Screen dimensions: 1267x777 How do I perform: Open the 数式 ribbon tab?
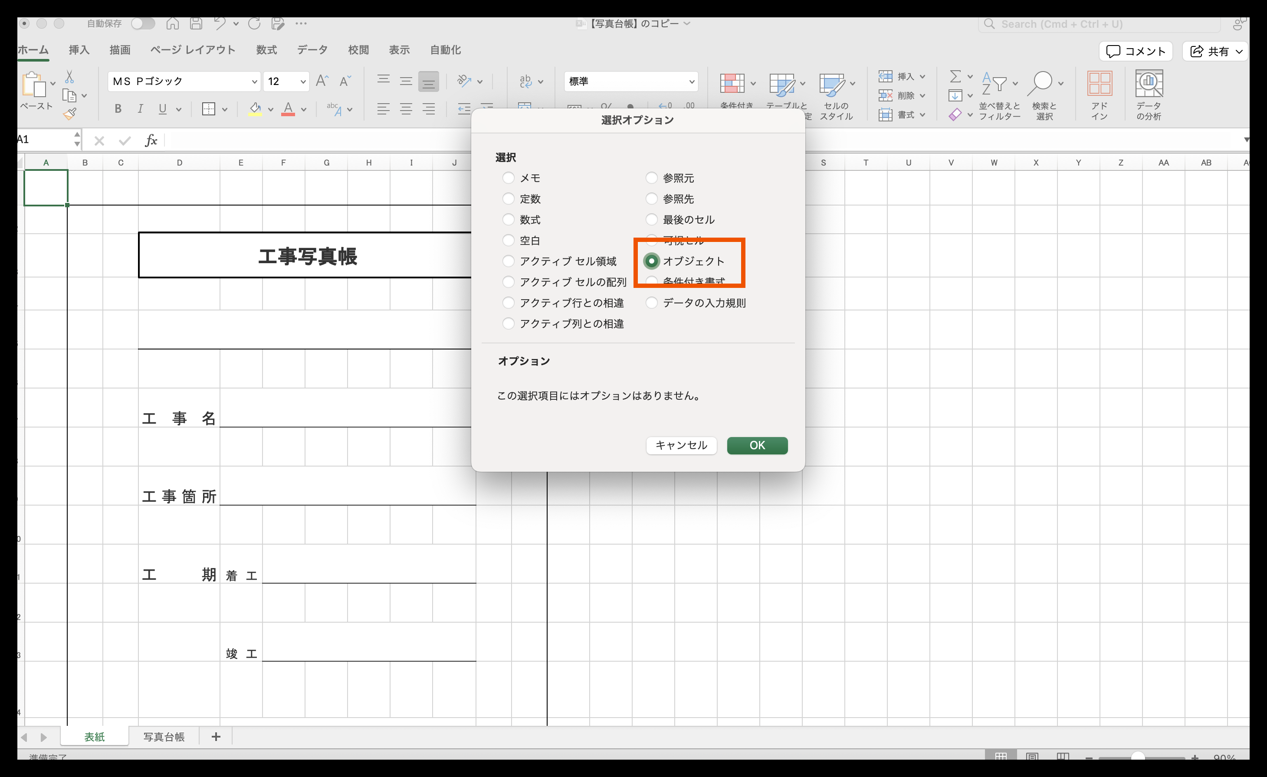[x=266, y=50]
